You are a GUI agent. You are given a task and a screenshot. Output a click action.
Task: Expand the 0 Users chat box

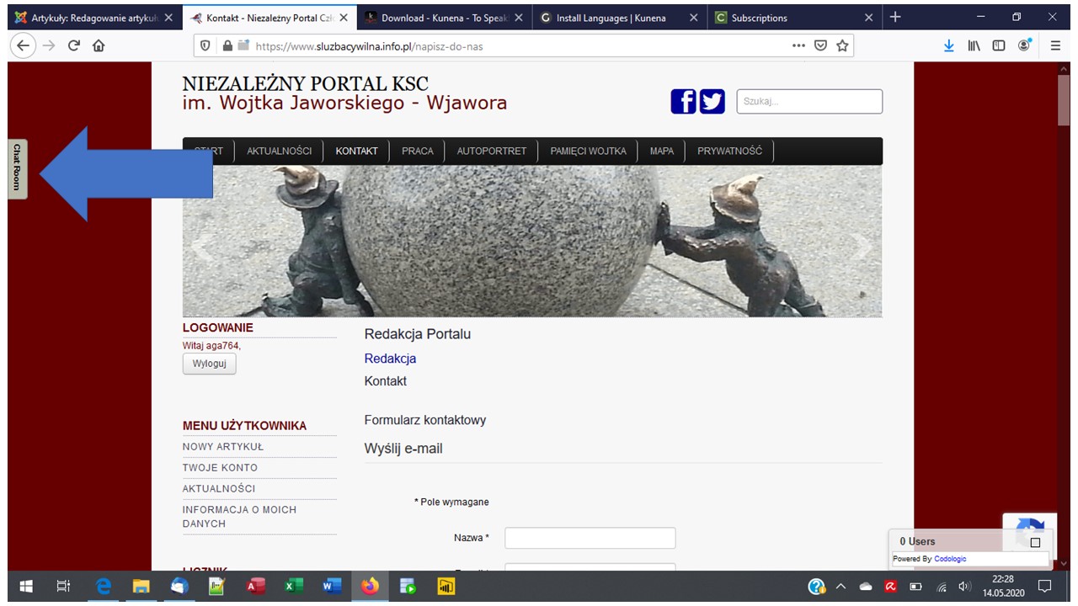tap(1035, 542)
